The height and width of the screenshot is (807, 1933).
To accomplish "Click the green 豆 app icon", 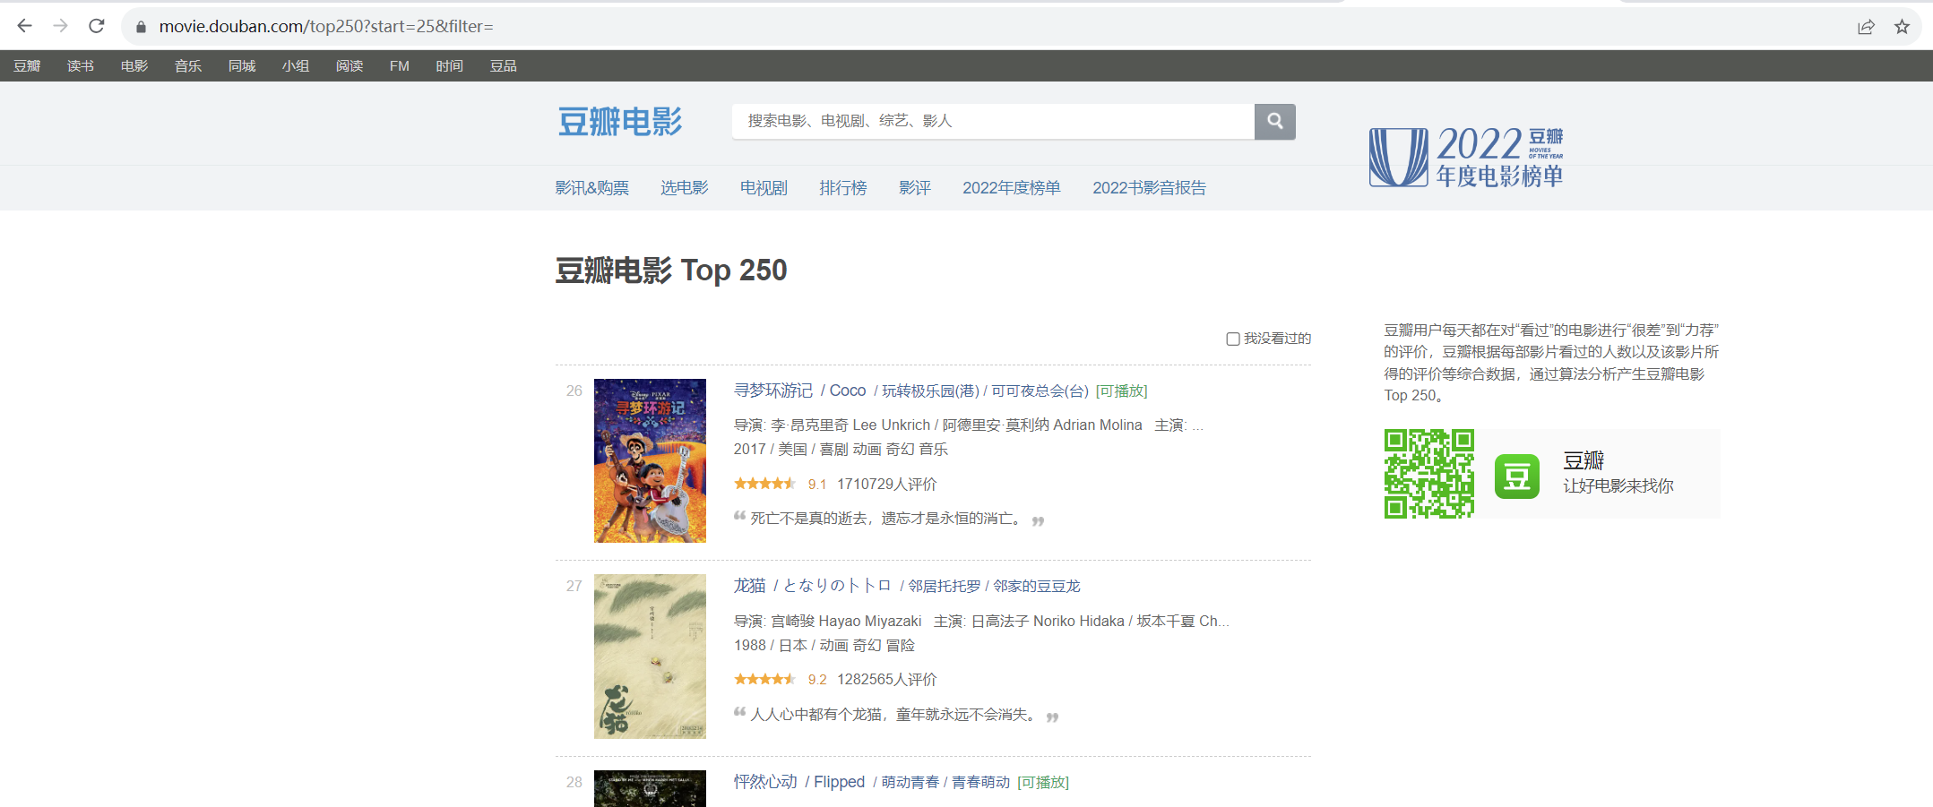I will click(x=1516, y=476).
